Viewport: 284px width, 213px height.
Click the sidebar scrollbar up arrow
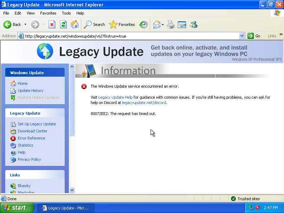(72, 67)
